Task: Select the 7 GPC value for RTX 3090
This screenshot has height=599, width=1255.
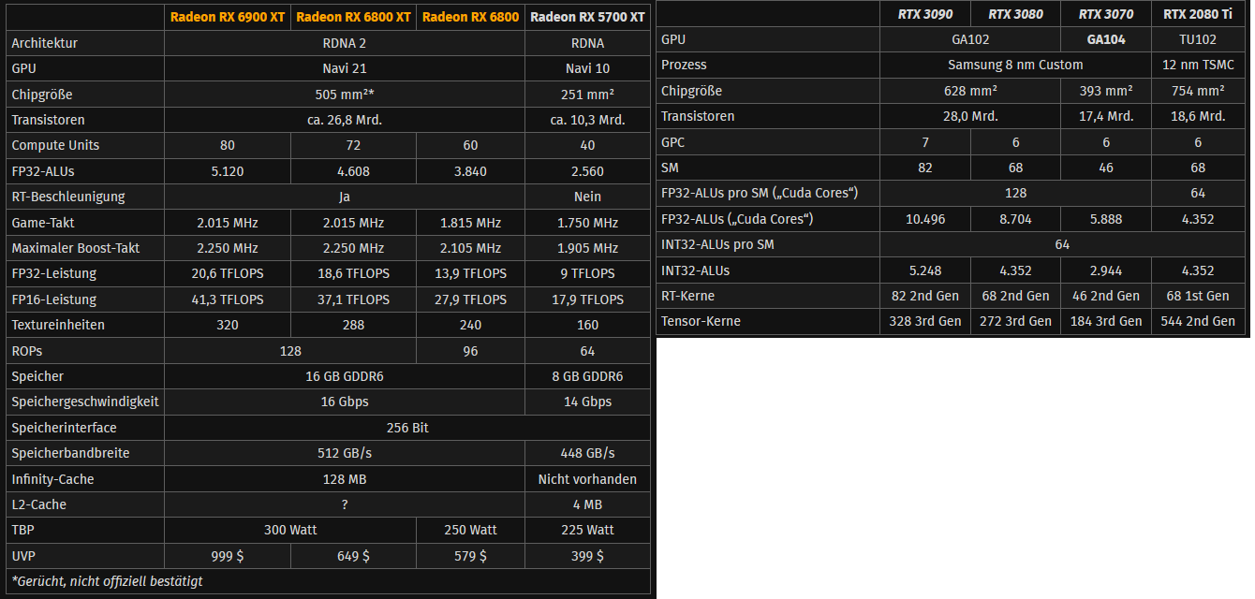Action: pyautogui.click(x=925, y=141)
